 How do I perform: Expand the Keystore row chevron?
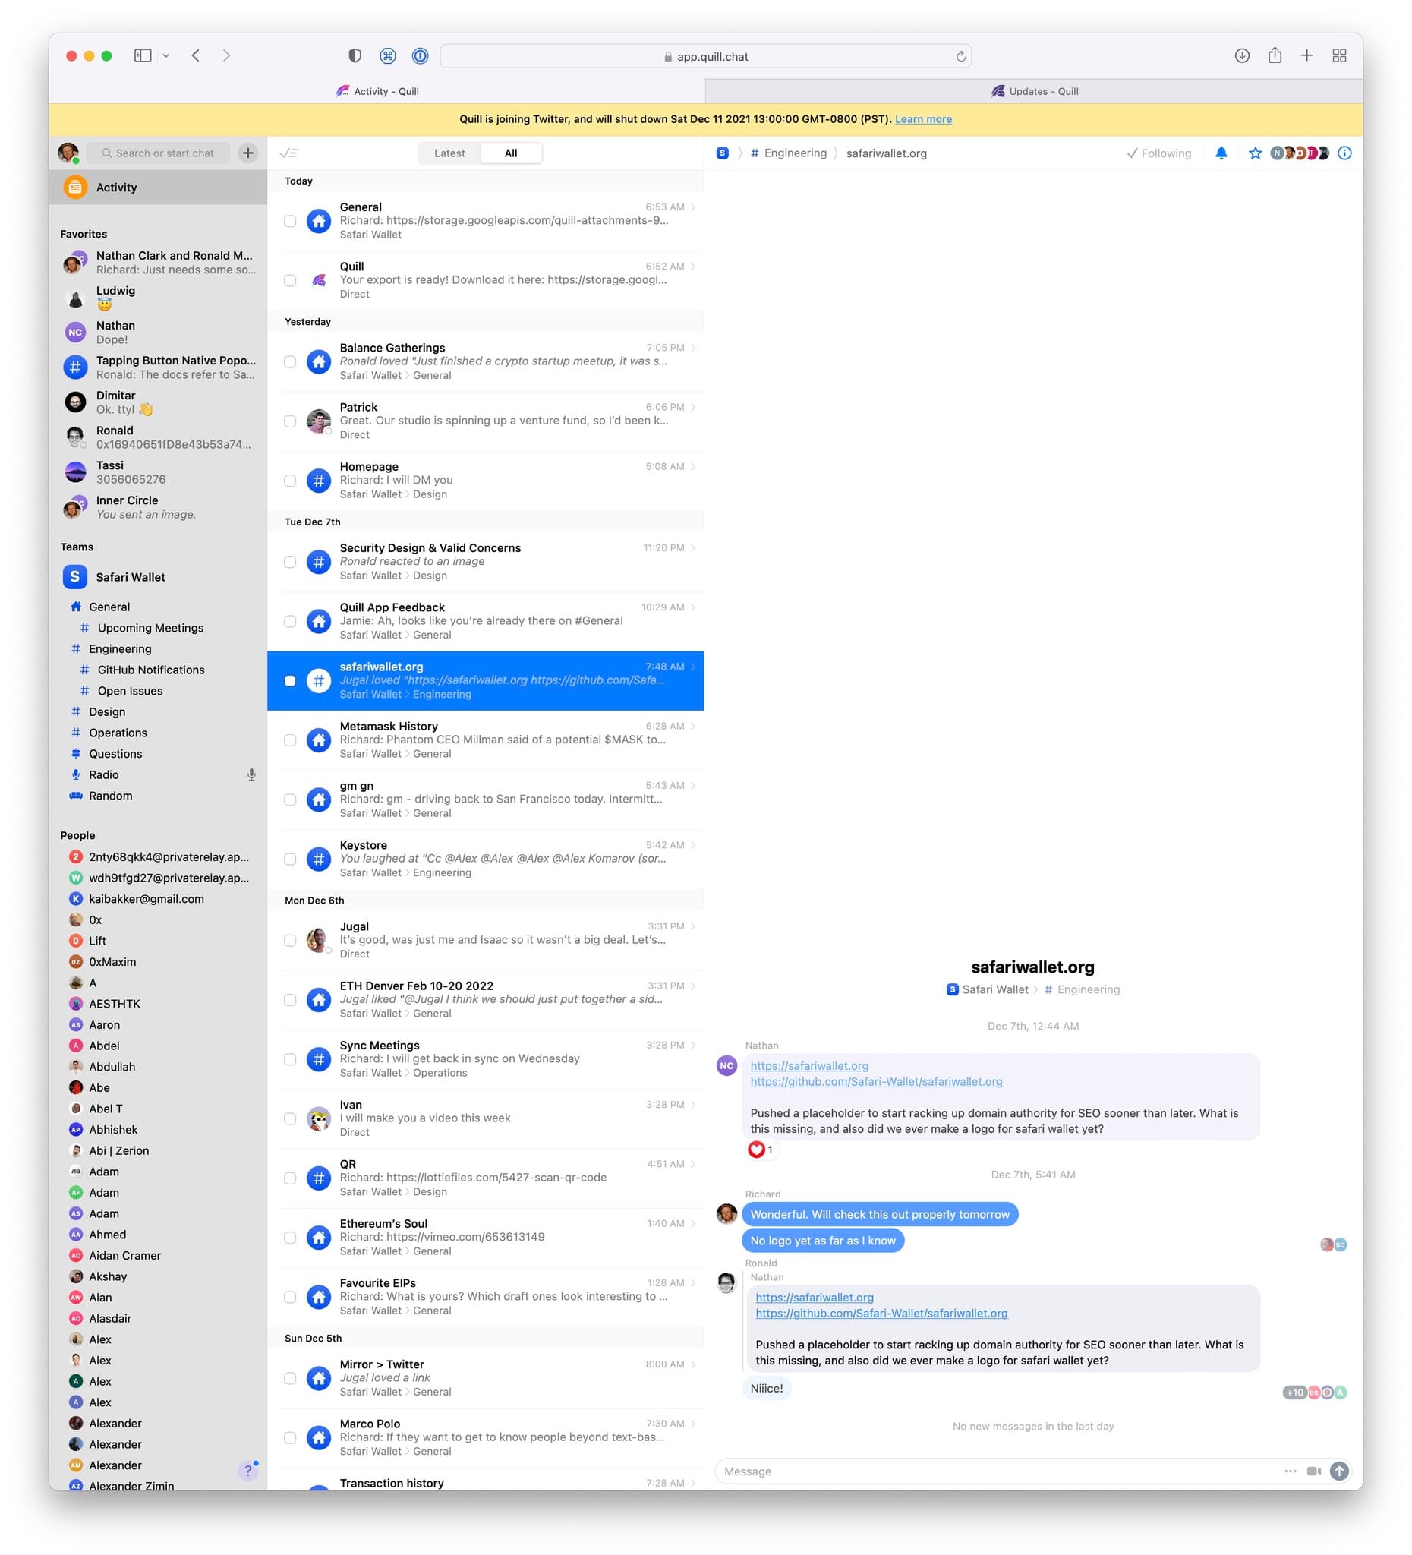(693, 845)
